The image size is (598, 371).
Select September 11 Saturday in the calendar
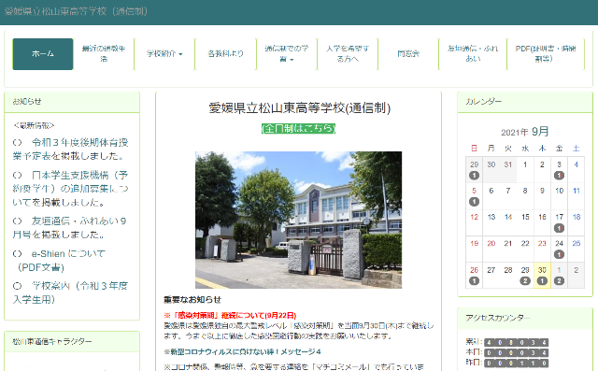pyautogui.click(x=576, y=191)
